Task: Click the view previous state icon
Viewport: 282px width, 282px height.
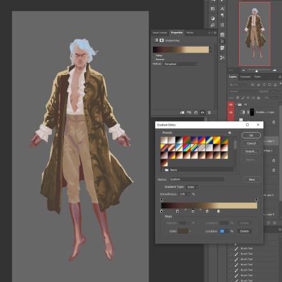Action: coord(189,112)
